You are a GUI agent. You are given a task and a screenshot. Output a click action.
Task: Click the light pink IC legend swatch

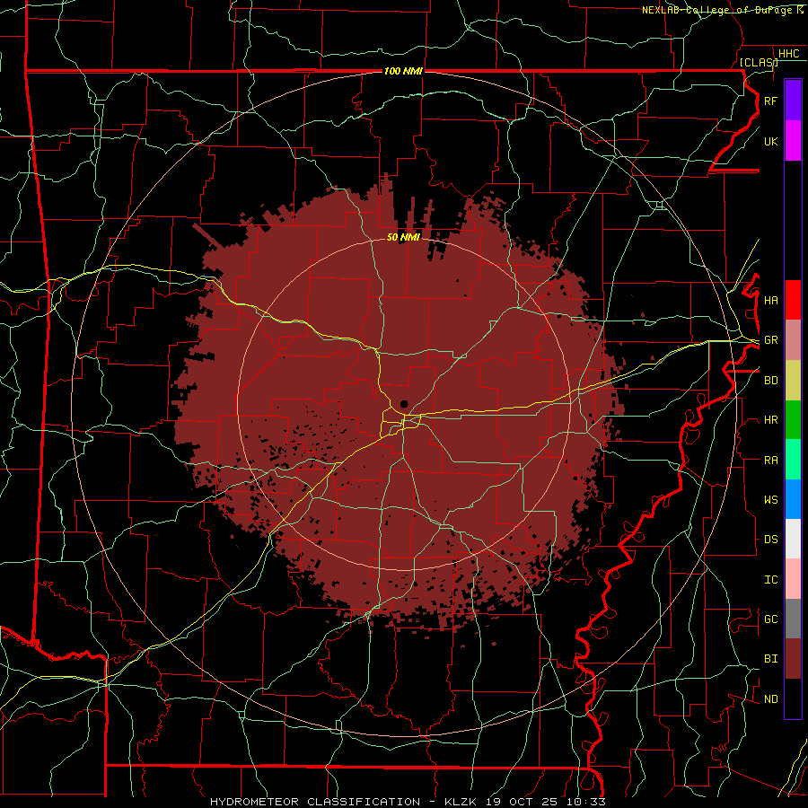[x=793, y=579]
